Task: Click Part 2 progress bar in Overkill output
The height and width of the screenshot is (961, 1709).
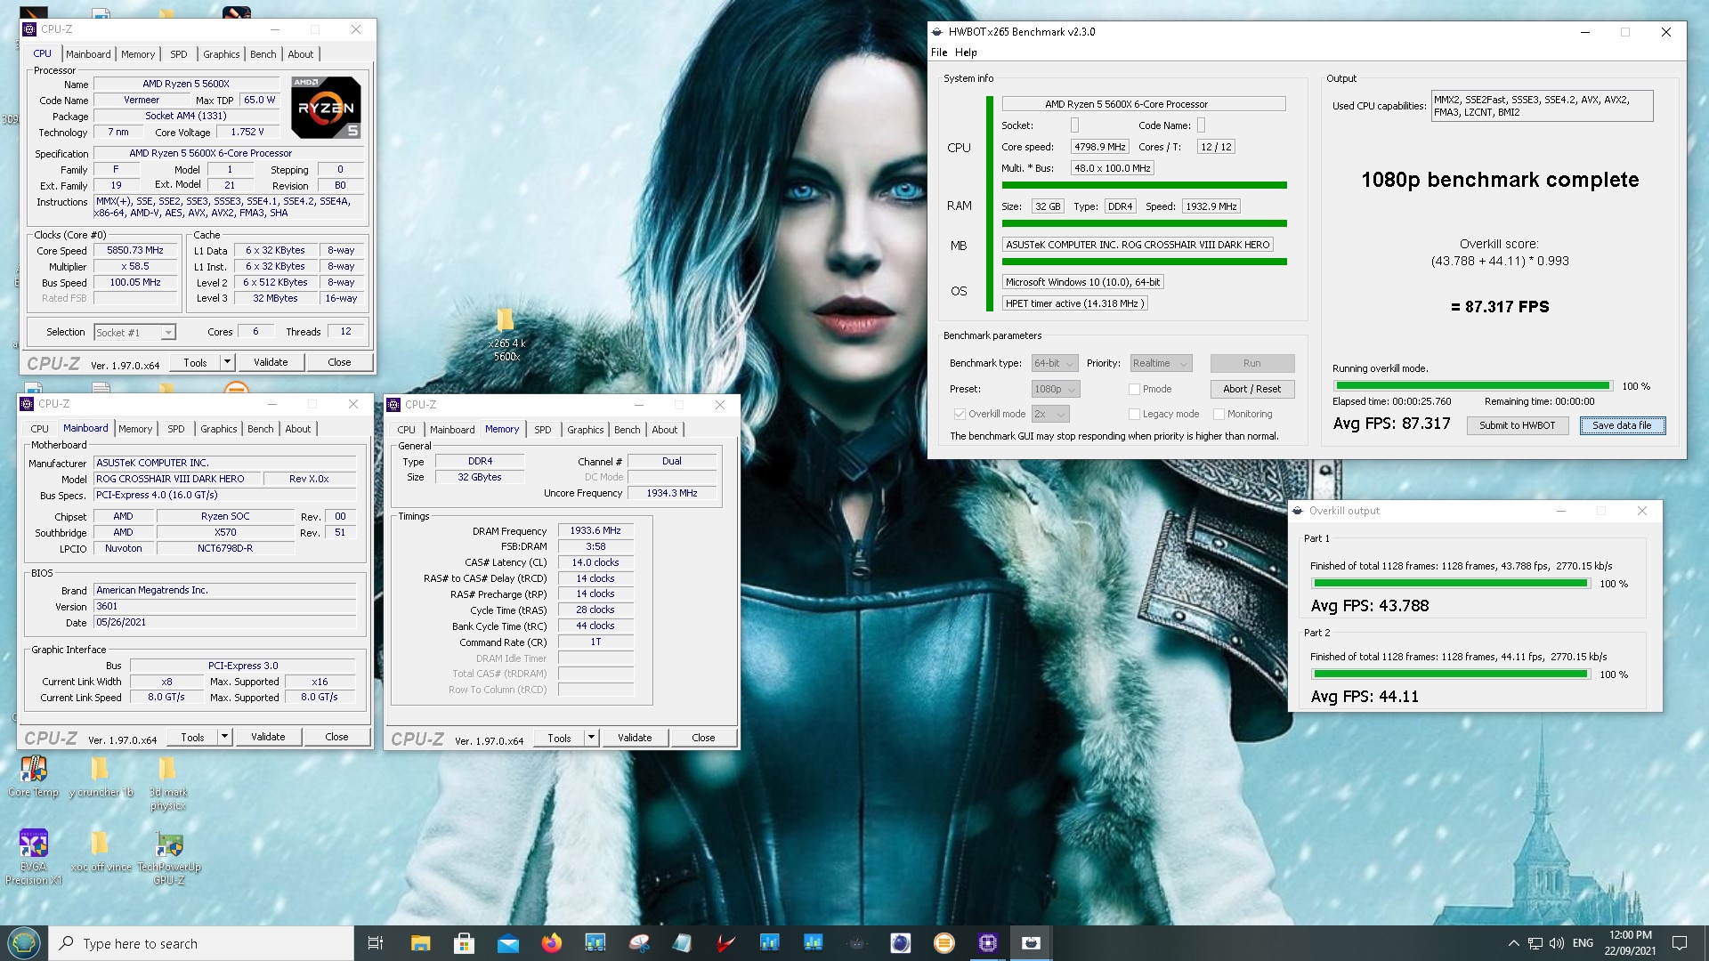Action: 1450,674
